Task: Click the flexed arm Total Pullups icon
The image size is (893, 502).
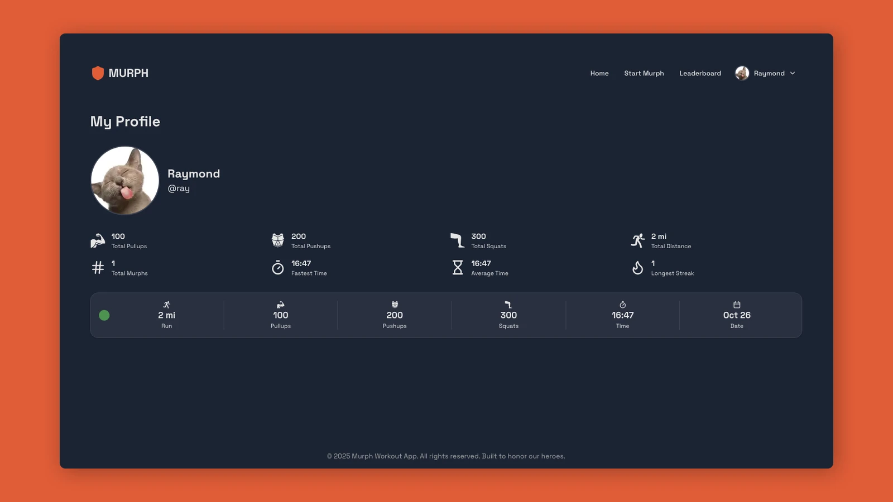Action: tap(98, 241)
